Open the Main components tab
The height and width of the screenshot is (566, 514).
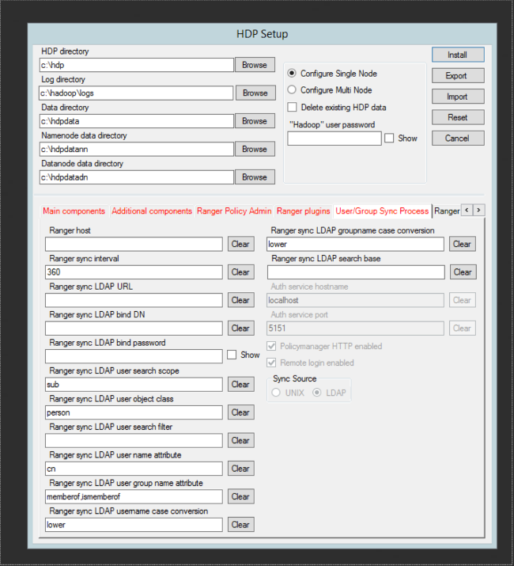[x=74, y=211]
